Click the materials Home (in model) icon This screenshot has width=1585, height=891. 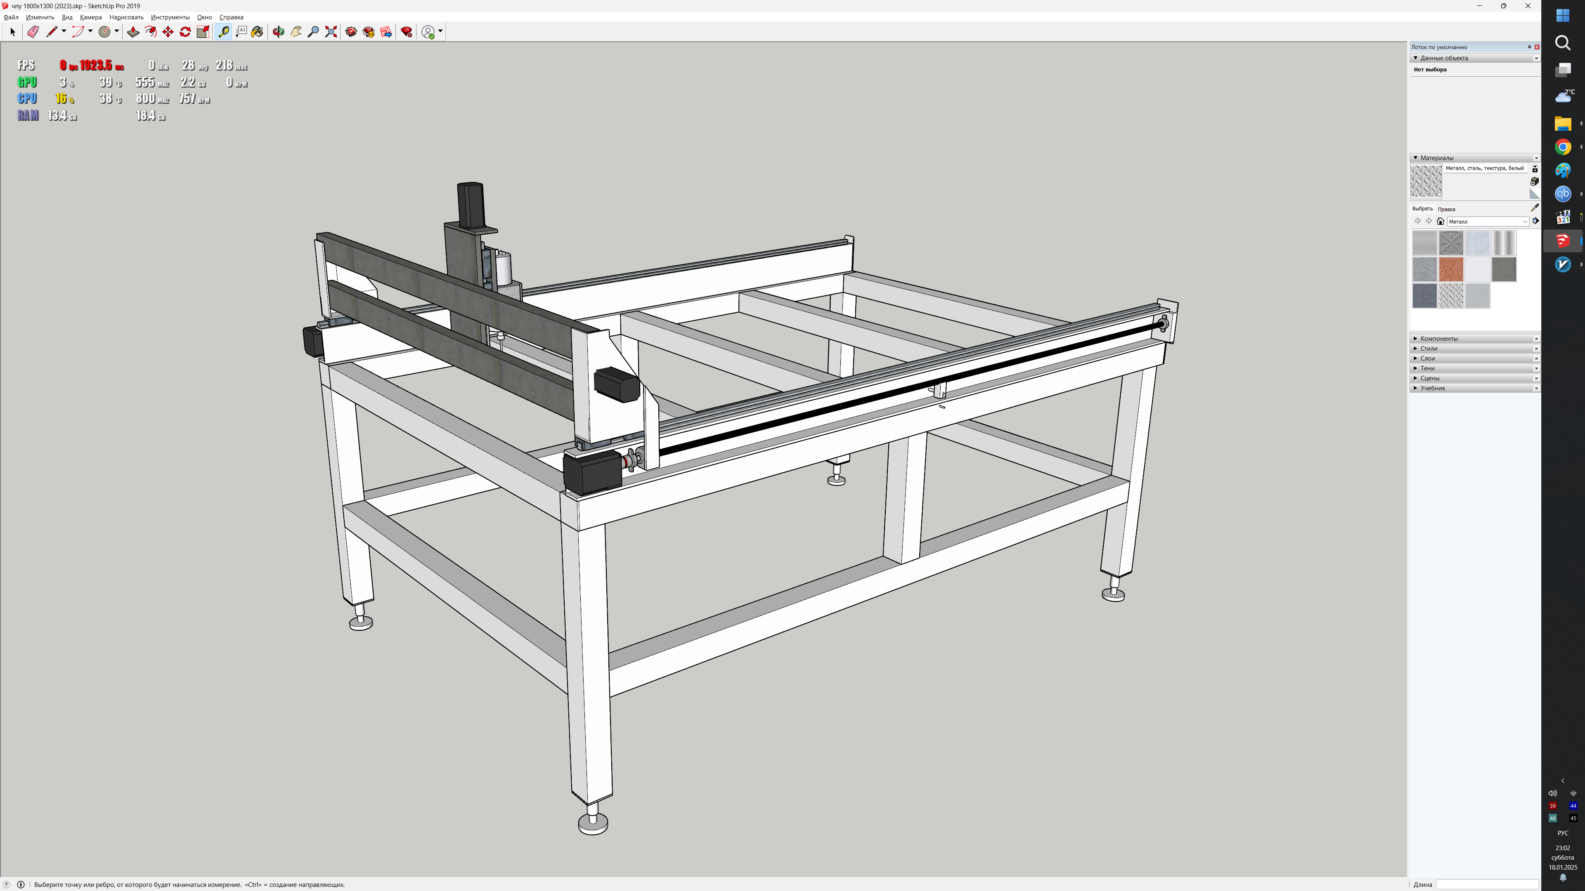pyautogui.click(x=1441, y=222)
